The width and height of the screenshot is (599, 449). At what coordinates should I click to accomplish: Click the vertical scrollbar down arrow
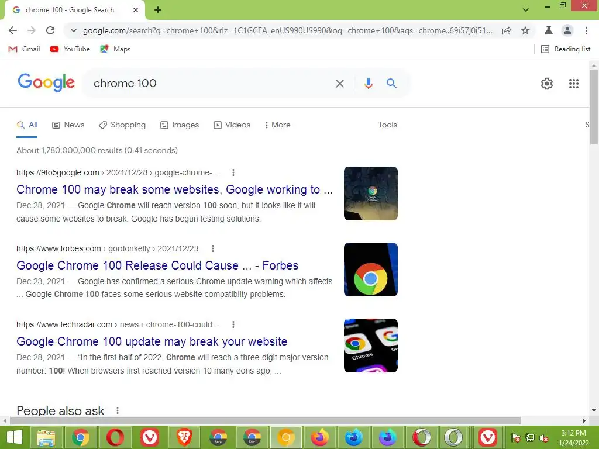[x=594, y=410]
